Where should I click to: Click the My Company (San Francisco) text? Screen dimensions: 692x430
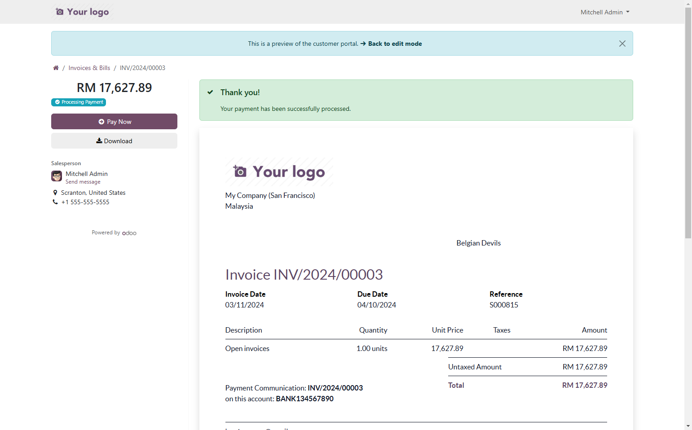pos(270,195)
